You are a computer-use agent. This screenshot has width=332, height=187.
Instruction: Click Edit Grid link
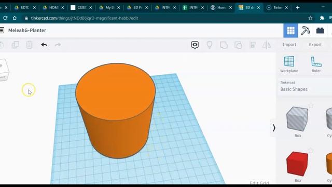tap(259, 182)
